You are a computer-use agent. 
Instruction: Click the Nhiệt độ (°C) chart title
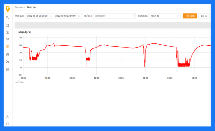point(25,32)
